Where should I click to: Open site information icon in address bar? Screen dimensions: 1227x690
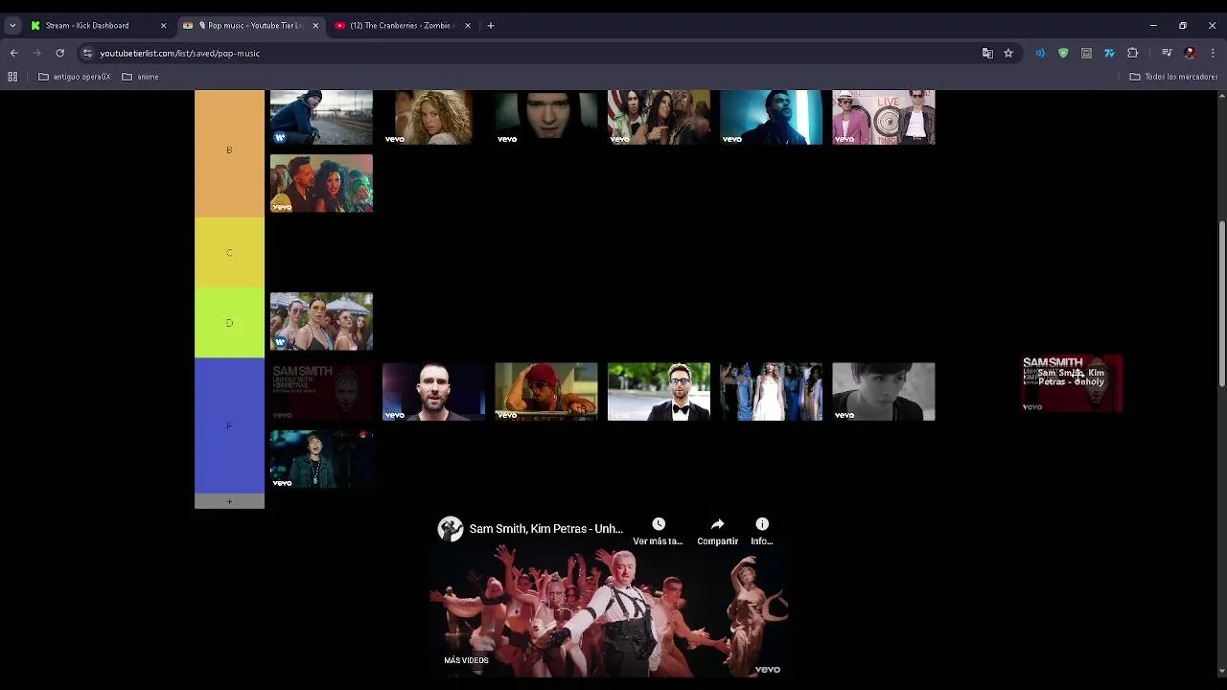click(x=87, y=54)
